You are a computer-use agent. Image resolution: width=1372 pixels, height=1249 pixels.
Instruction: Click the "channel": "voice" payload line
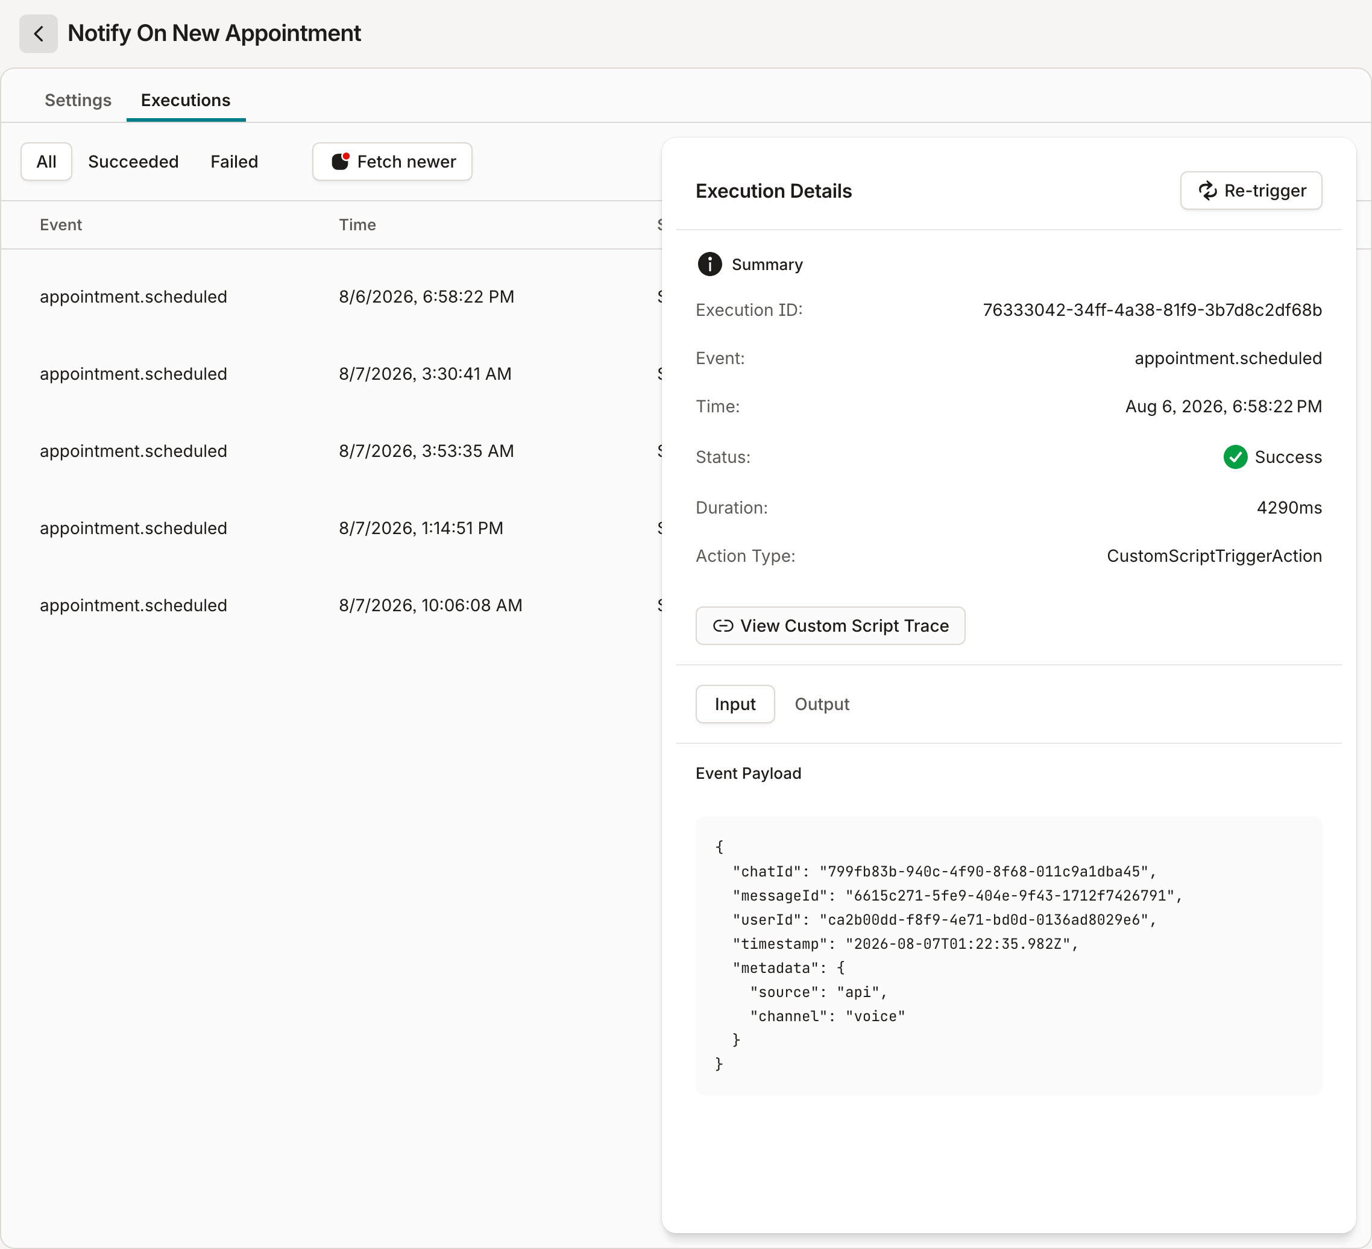[828, 1016]
